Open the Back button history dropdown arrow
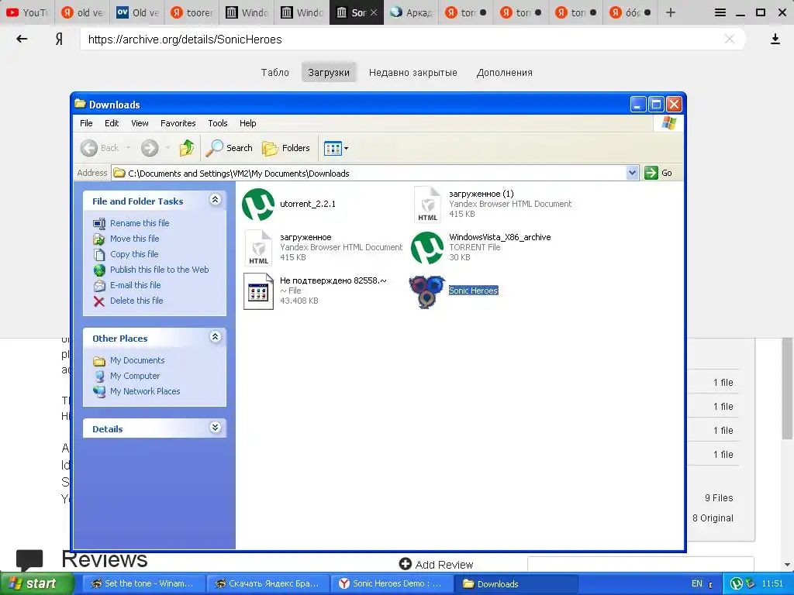The height and width of the screenshot is (595, 794). (x=129, y=148)
